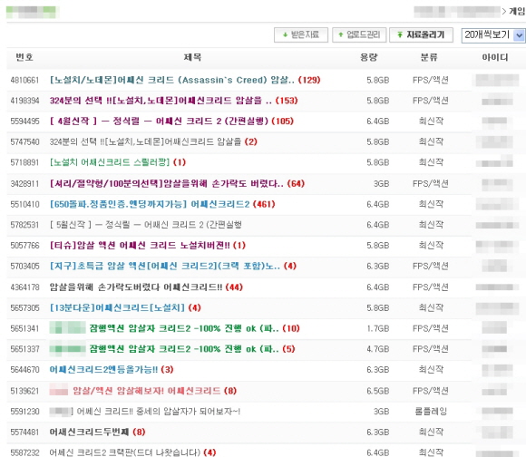Click 최신작 category in row 5718891
Image resolution: width=526 pixels, height=457 pixels.
point(431,162)
